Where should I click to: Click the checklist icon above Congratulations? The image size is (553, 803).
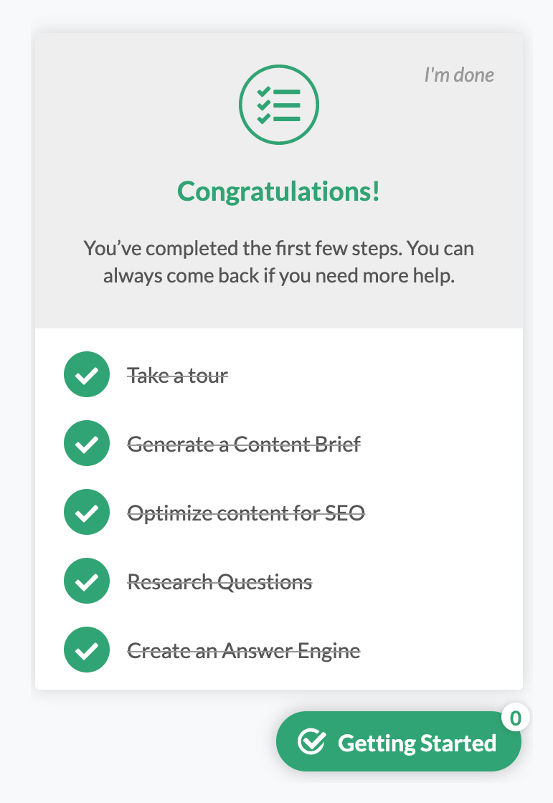(x=279, y=104)
